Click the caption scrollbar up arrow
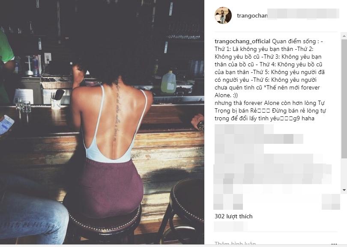 344,36
